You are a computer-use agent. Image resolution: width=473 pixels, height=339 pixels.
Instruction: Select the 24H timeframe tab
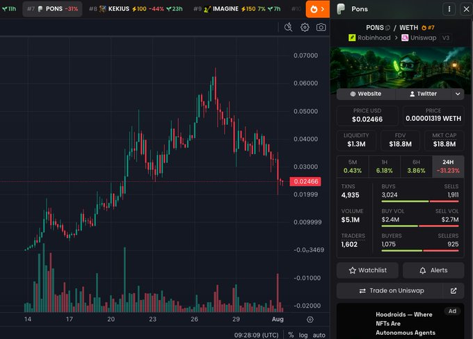point(448,166)
